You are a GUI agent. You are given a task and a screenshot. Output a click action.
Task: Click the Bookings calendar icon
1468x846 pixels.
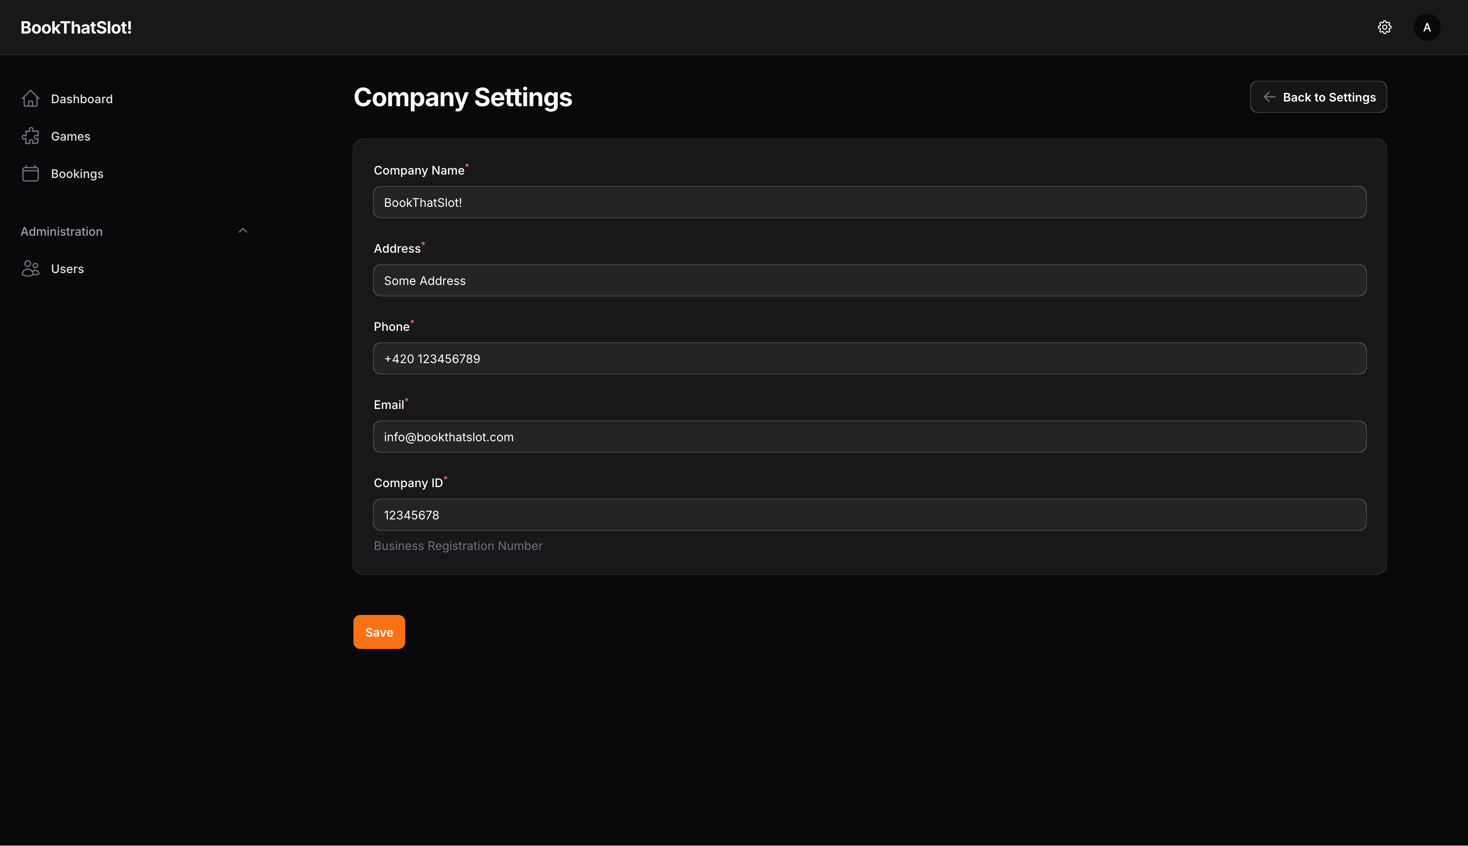[30, 172]
